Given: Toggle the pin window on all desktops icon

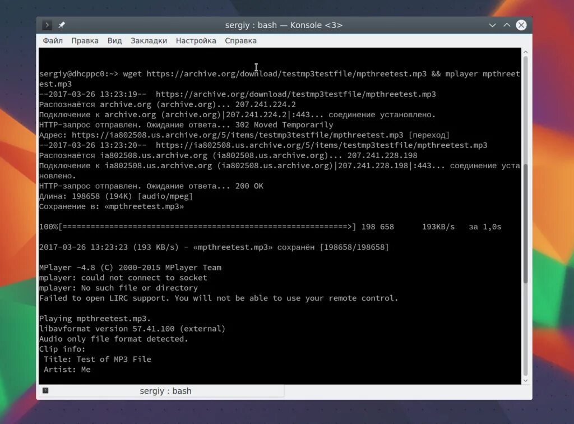Looking at the screenshot, I should (62, 25).
